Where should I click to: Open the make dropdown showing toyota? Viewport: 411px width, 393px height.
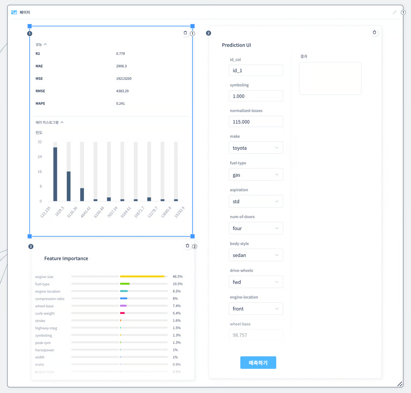pos(256,148)
